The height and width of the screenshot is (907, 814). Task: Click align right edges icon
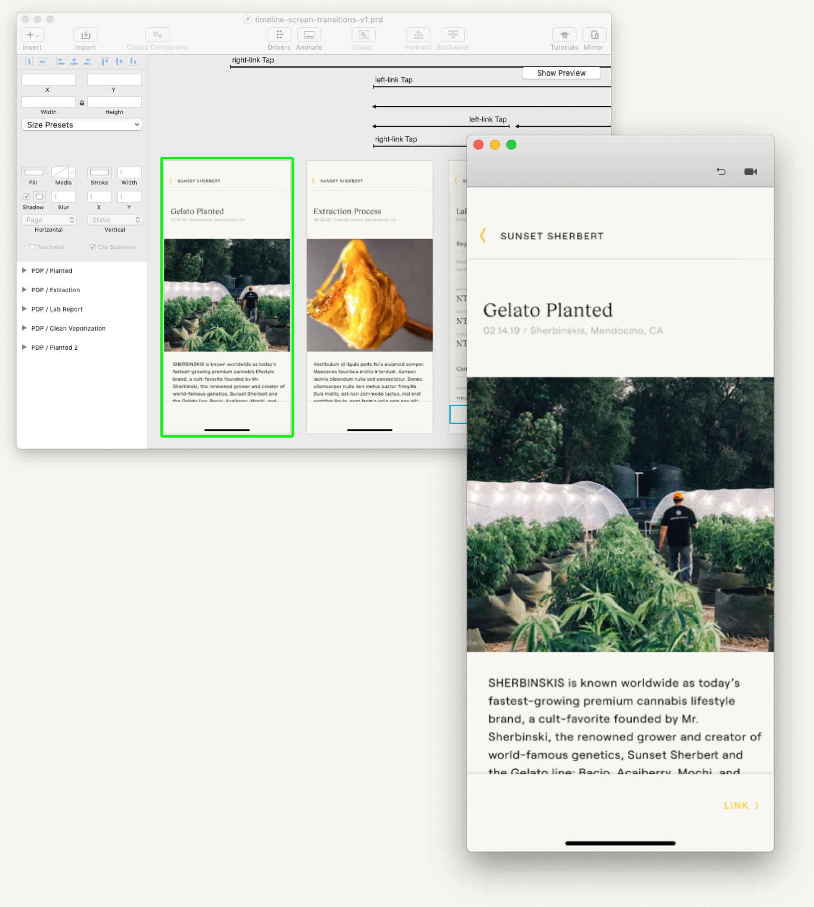click(87, 61)
